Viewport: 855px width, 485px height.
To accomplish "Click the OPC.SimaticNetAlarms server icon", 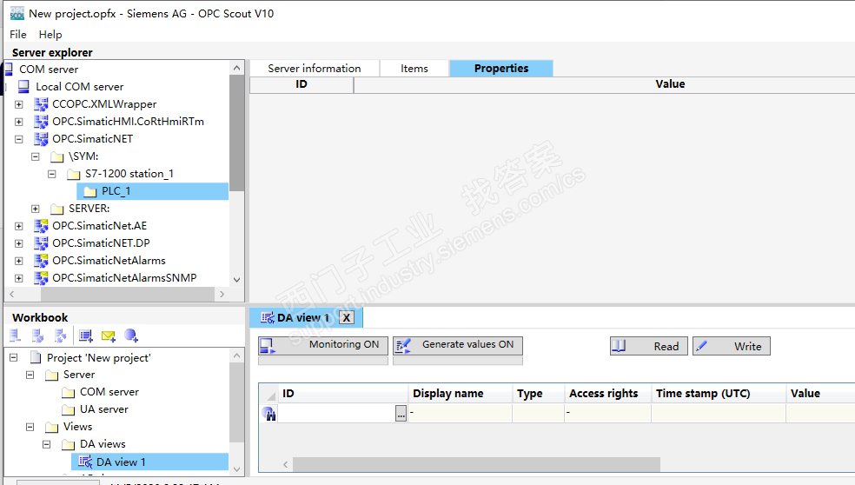I will click(x=41, y=261).
